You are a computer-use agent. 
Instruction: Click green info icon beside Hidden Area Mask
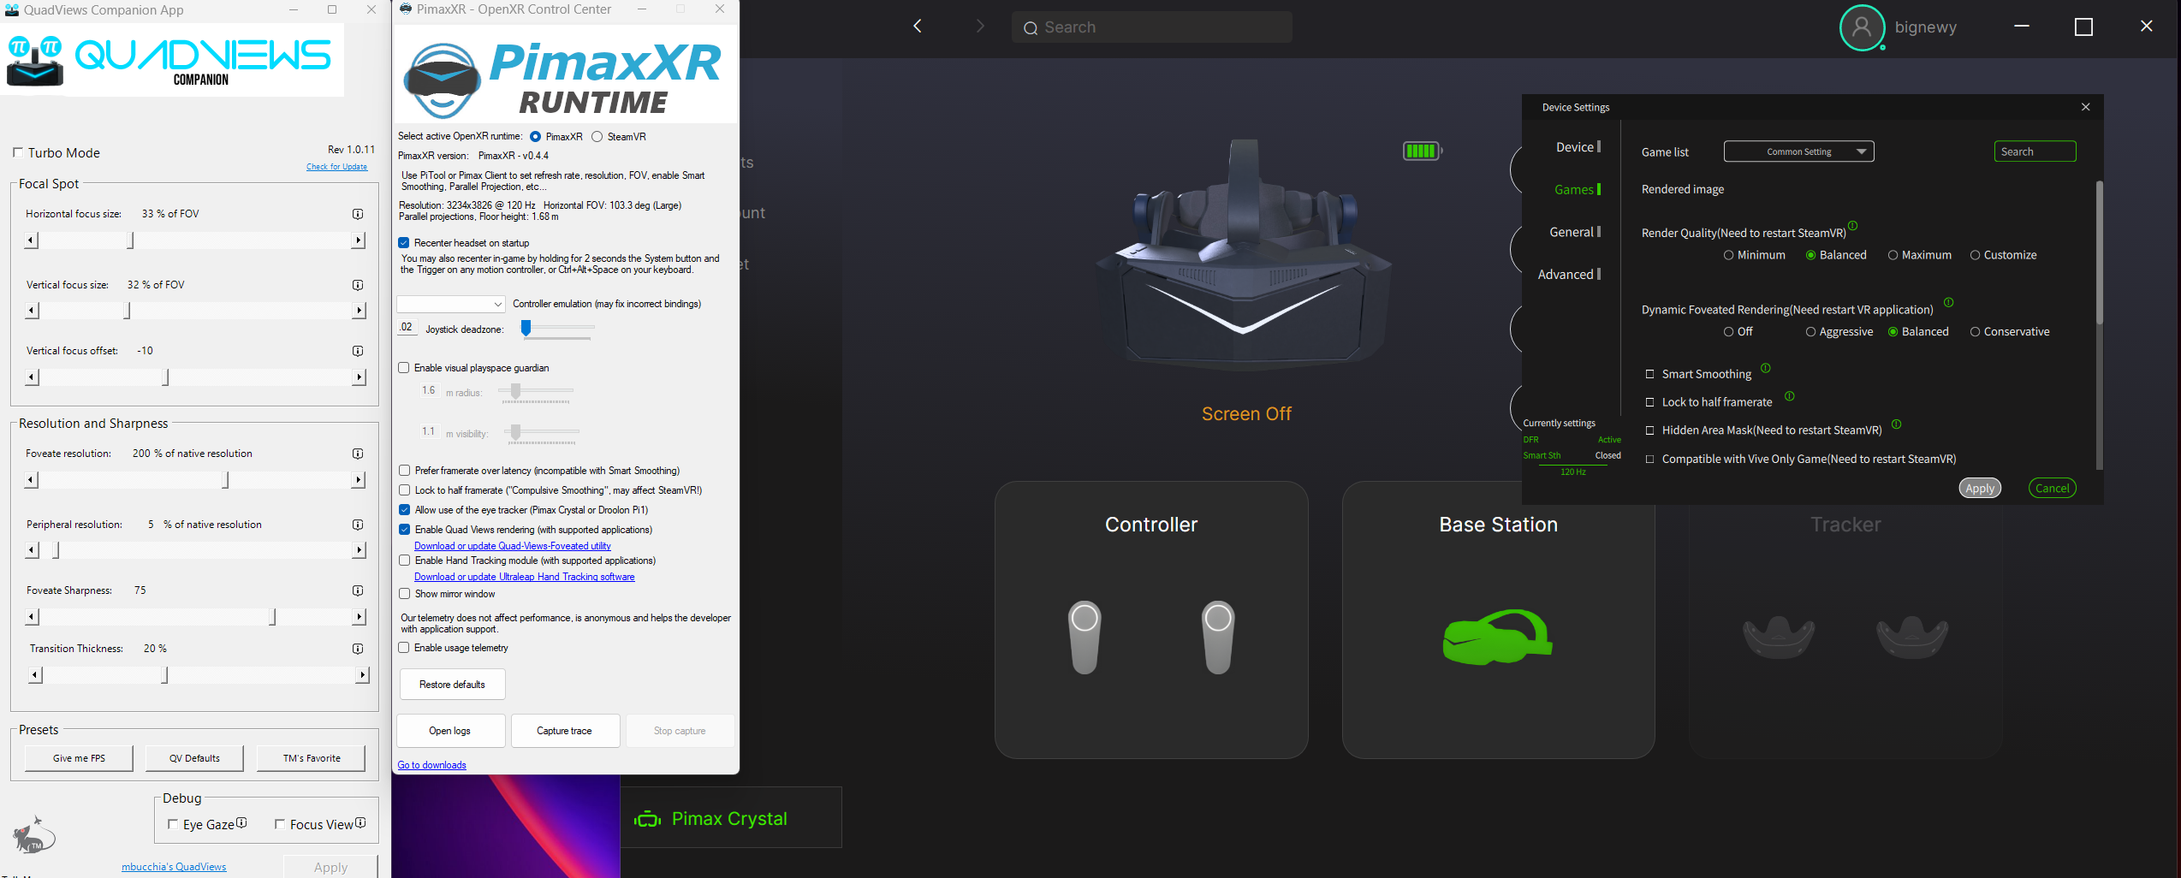coord(1896,424)
